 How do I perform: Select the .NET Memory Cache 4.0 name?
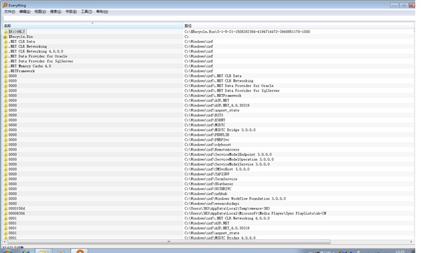point(30,66)
